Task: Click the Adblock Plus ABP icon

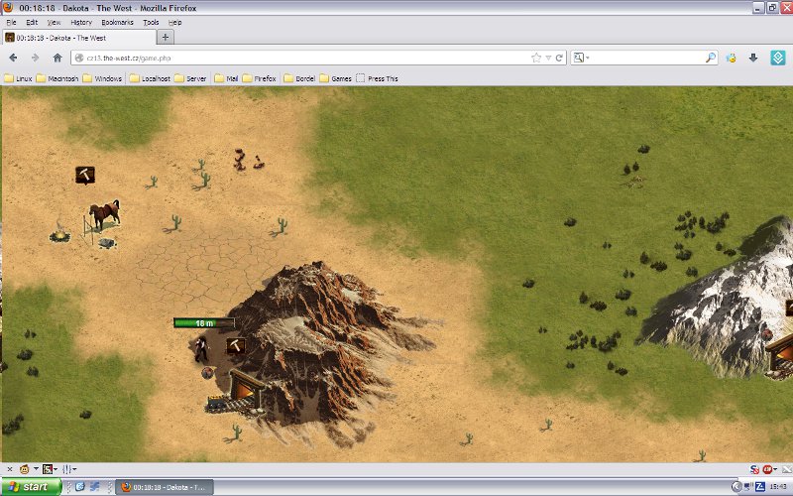Action: [x=767, y=469]
